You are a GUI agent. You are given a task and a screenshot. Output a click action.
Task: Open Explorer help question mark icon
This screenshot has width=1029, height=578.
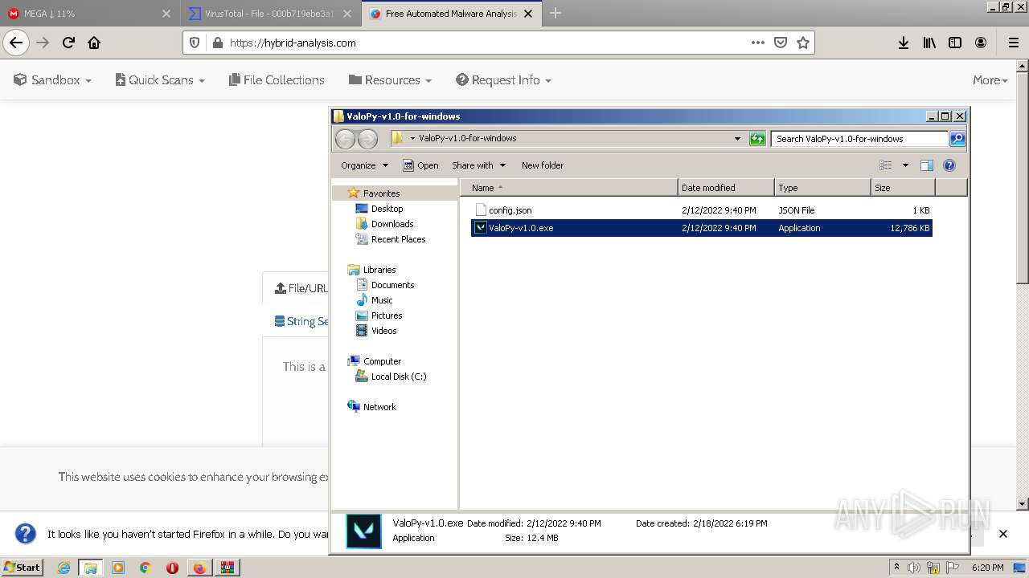click(949, 165)
